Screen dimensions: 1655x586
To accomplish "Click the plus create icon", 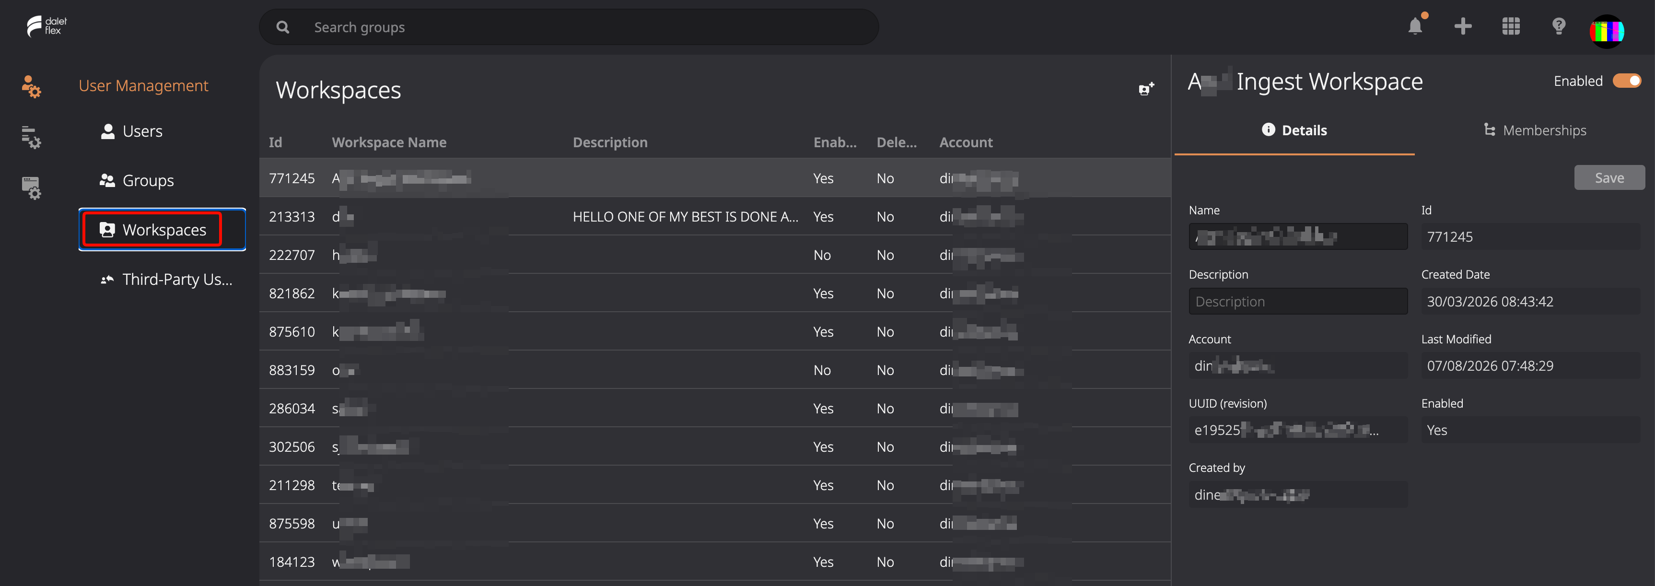I will click(x=1463, y=26).
